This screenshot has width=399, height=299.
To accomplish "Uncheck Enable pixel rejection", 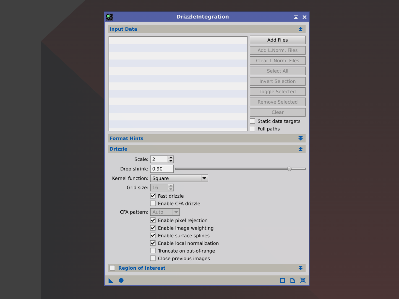I will point(153,220).
